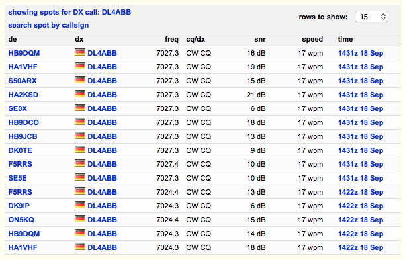The image size is (405, 260).
Task: Click German flag icon in S50ARX row
Action: (80, 80)
